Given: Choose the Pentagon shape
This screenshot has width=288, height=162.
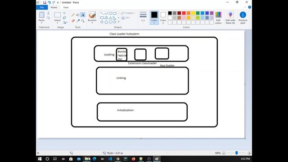Looking at the screenshot, I should pos(106,22).
